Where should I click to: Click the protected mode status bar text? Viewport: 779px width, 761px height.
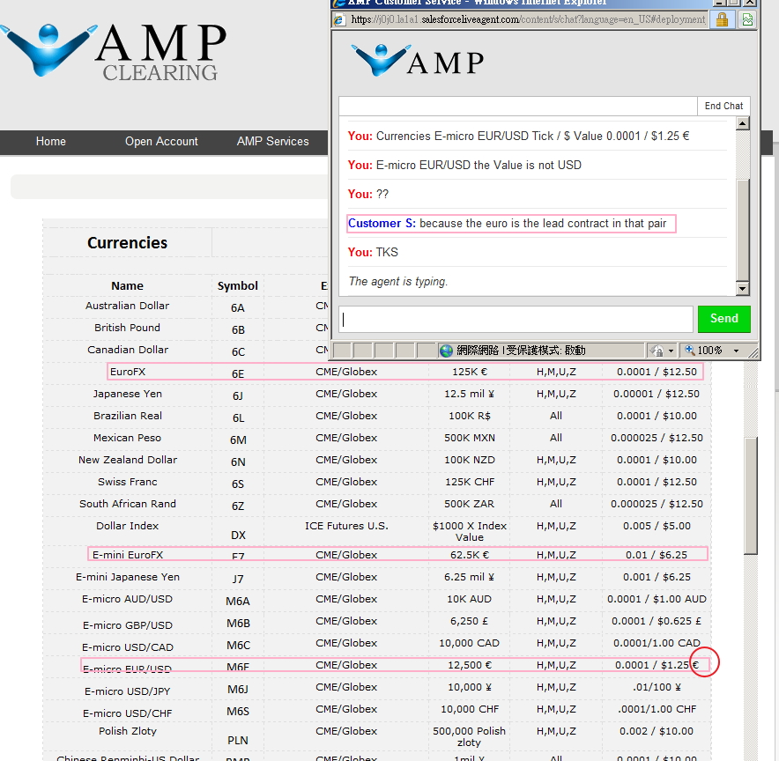[521, 351]
